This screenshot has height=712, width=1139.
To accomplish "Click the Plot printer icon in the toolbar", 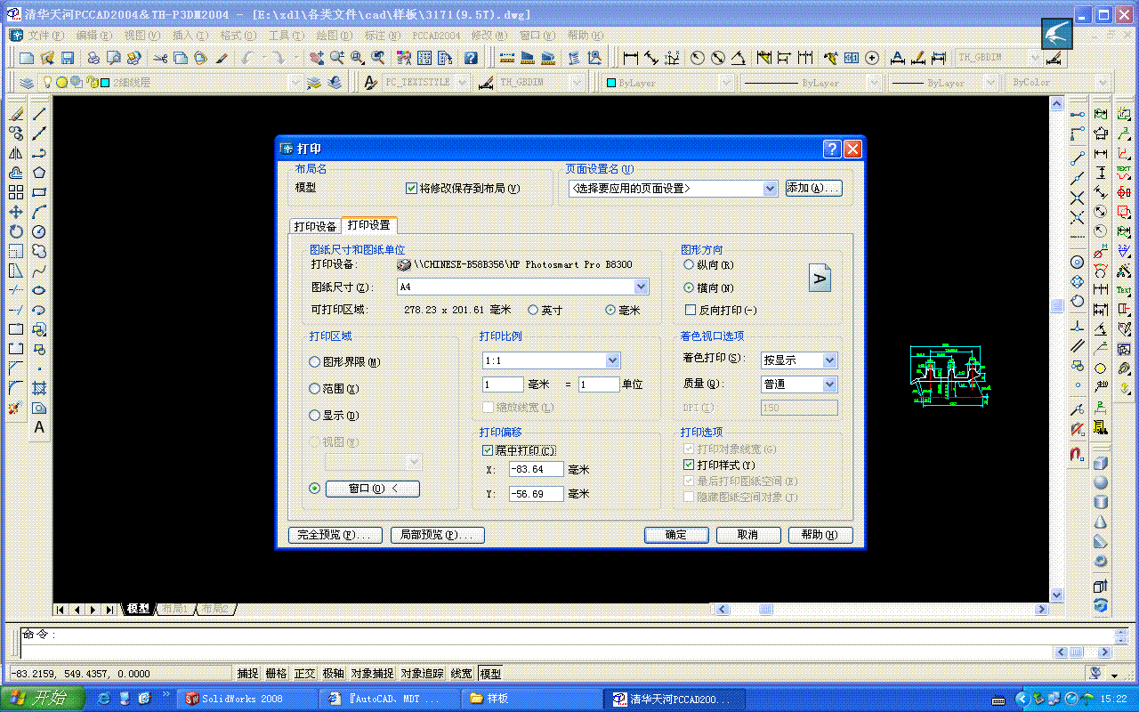I will coord(93,58).
